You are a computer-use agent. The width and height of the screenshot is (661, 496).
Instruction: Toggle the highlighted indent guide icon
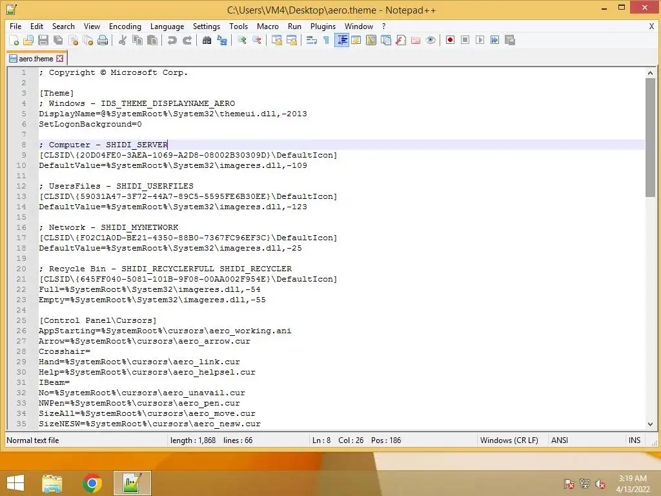pos(342,40)
